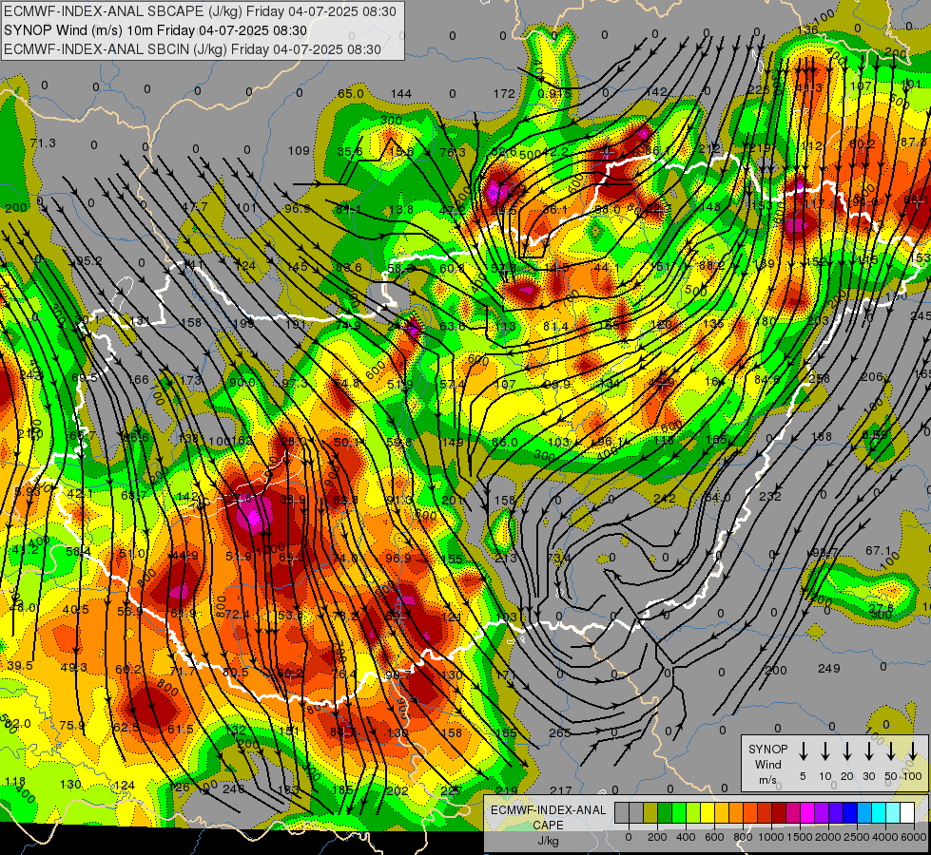
Task: Pick the white swatch at the end of CAPE legend
Action: point(907,812)
